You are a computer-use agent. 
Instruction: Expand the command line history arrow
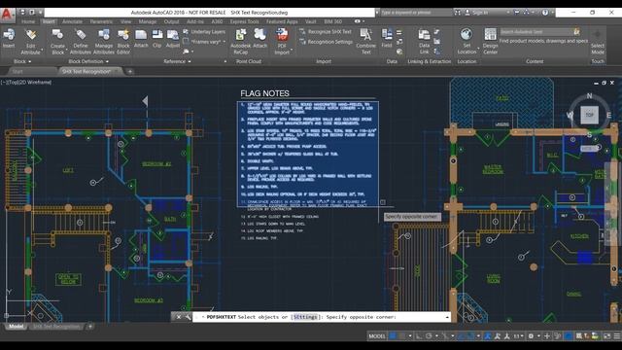pyautogui.click(x=447, y=317)
